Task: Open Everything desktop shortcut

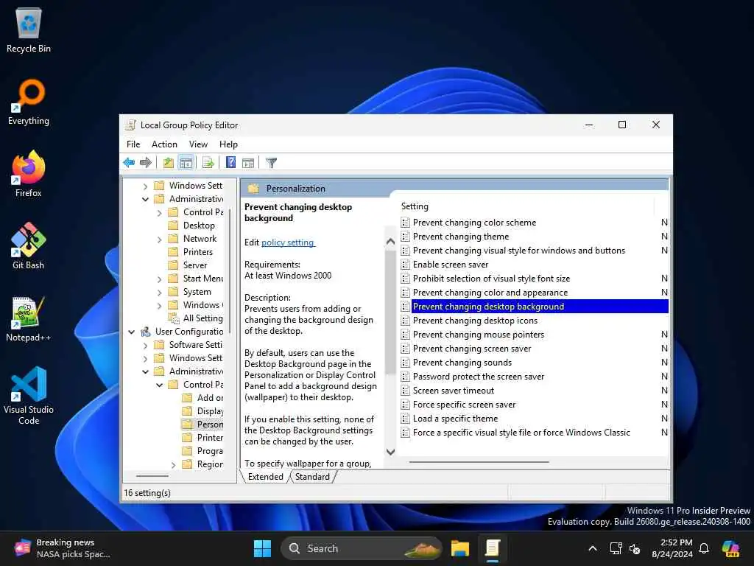Action: pos(29,102)
